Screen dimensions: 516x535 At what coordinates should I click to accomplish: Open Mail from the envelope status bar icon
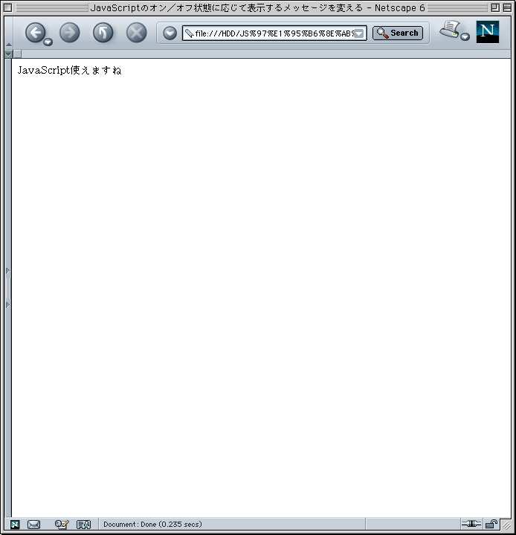pyautogui.click(x=33, y=525)
